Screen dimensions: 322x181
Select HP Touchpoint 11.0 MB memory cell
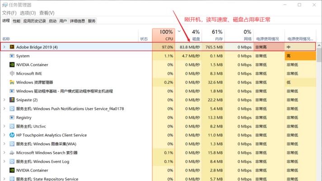pyautogui.click(x=213, y=135)
